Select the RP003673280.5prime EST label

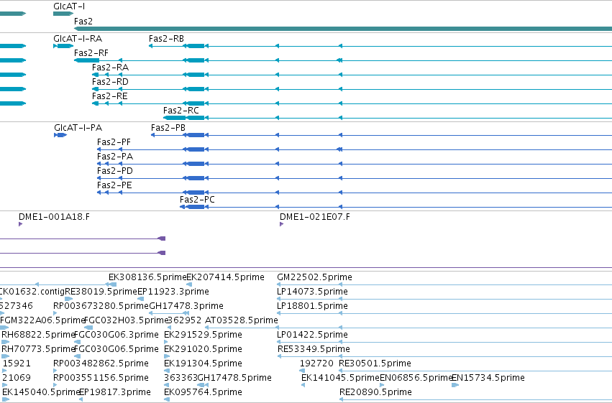point(101,306)
